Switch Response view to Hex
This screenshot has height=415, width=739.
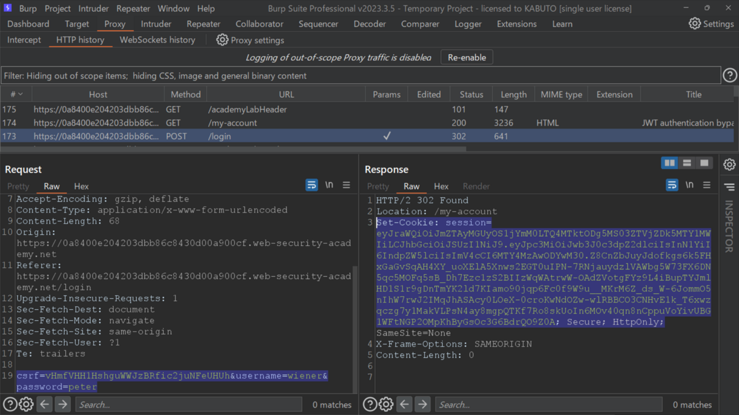click(x=441, y=186)
